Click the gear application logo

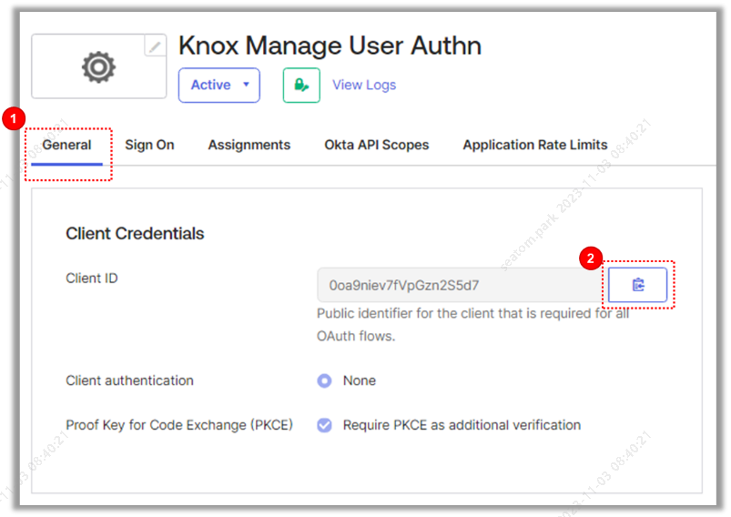coord(99,67)
